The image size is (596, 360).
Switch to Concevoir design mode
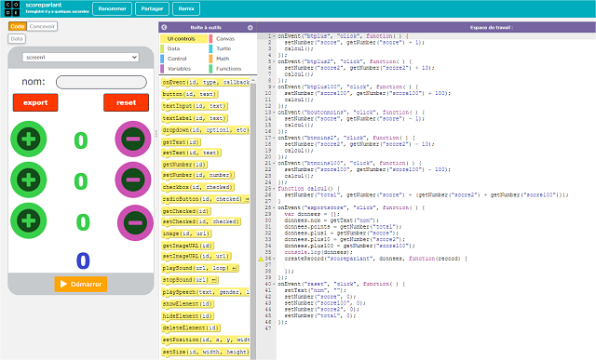click(42, 26)
